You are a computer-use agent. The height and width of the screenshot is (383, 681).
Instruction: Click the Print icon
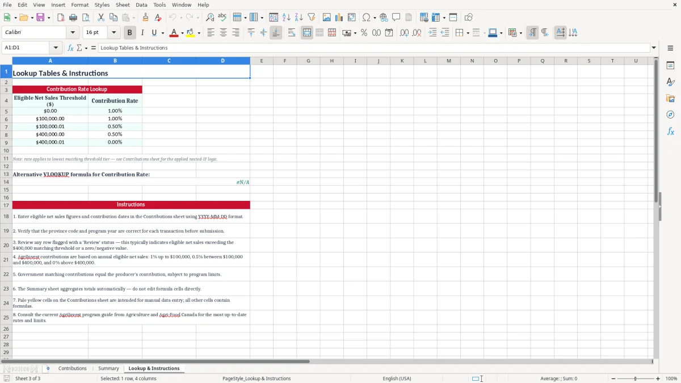tap(73, 18)
